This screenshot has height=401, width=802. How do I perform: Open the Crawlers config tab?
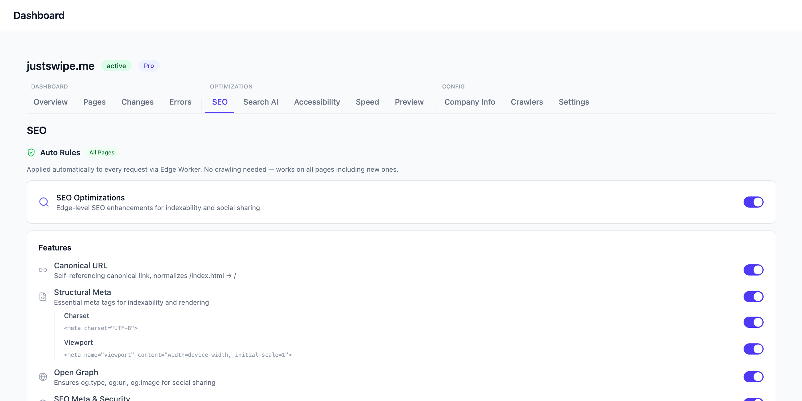(527, 102)
